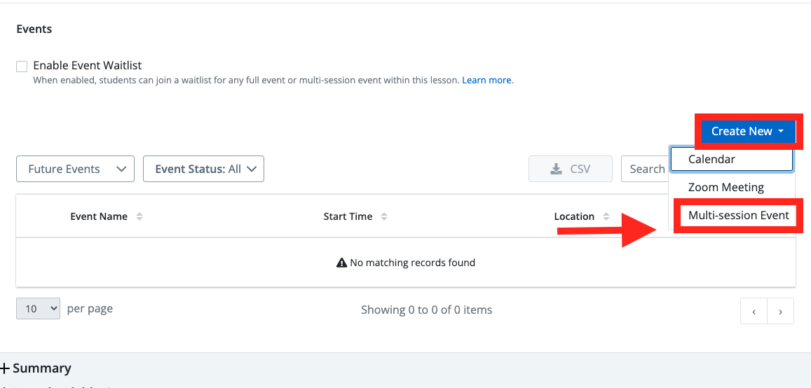
Task: Click the sort arrows beside Start Time
Action: click(x=383, y=216)
